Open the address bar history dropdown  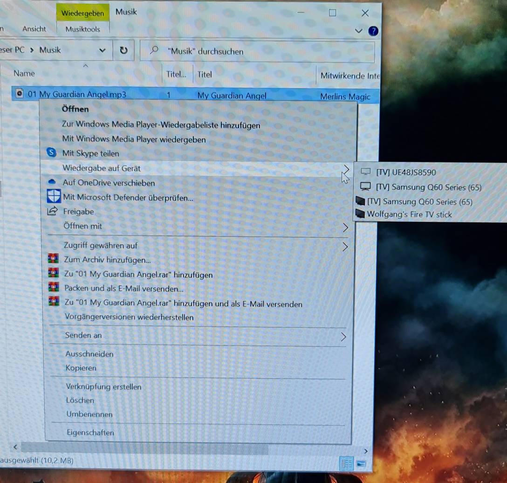click(x=102, y=51)
